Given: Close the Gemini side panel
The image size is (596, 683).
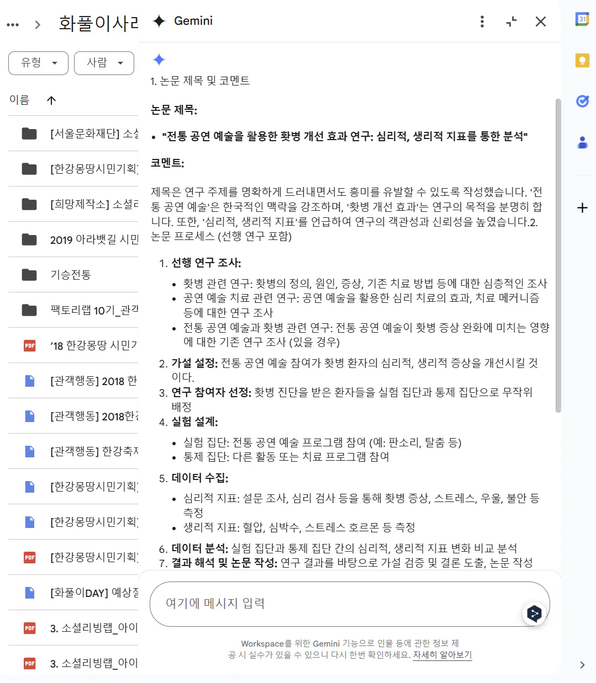Looking at the screenshot, I should coord(541,22).
